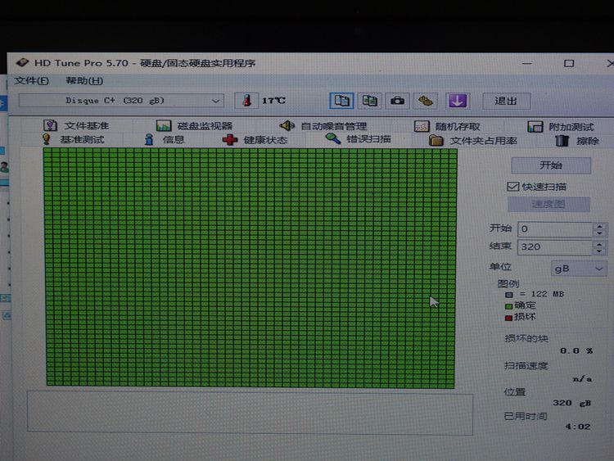Click the 320 gB position value
614x461 pixels.
point(571,403)
